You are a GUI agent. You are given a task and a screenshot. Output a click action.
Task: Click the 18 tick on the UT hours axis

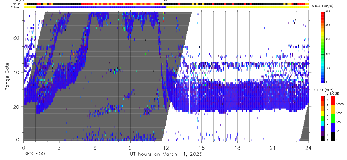click(x=237, y=148)
